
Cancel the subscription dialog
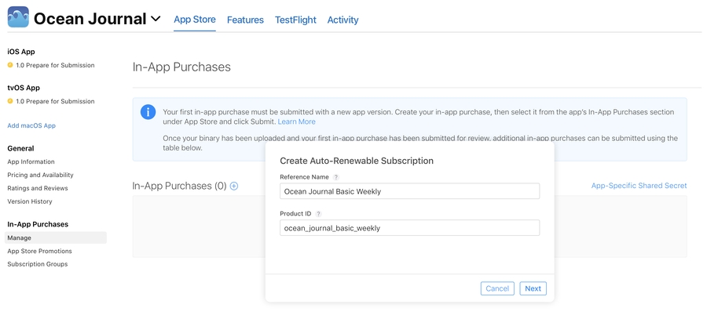click(x=497, y=288)
